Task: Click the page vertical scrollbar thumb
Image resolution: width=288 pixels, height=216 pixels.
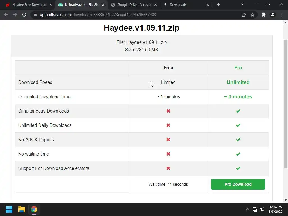Action: (285, 104)
